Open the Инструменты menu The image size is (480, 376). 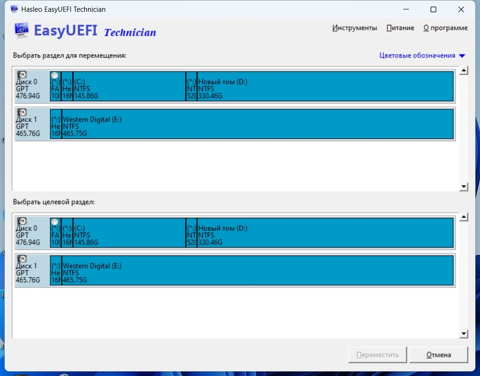[x=354, y=28]
